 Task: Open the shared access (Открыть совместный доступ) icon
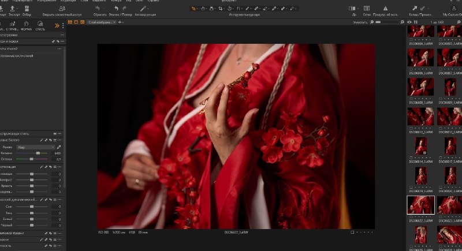[62, 9]
